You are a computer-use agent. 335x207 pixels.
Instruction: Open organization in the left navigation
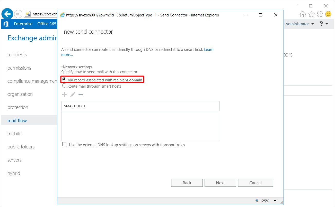pos(20,94)
